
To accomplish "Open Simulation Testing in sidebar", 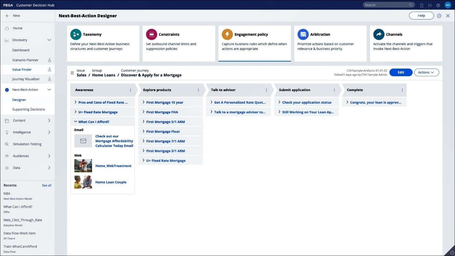I will (27, 144).
